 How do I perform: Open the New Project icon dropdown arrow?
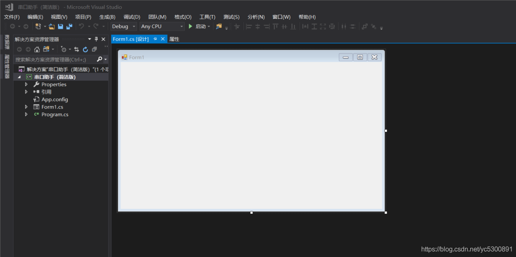45,27
